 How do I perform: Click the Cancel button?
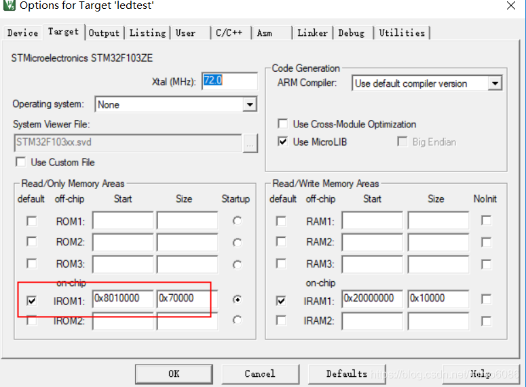click(x=261, y=374)
